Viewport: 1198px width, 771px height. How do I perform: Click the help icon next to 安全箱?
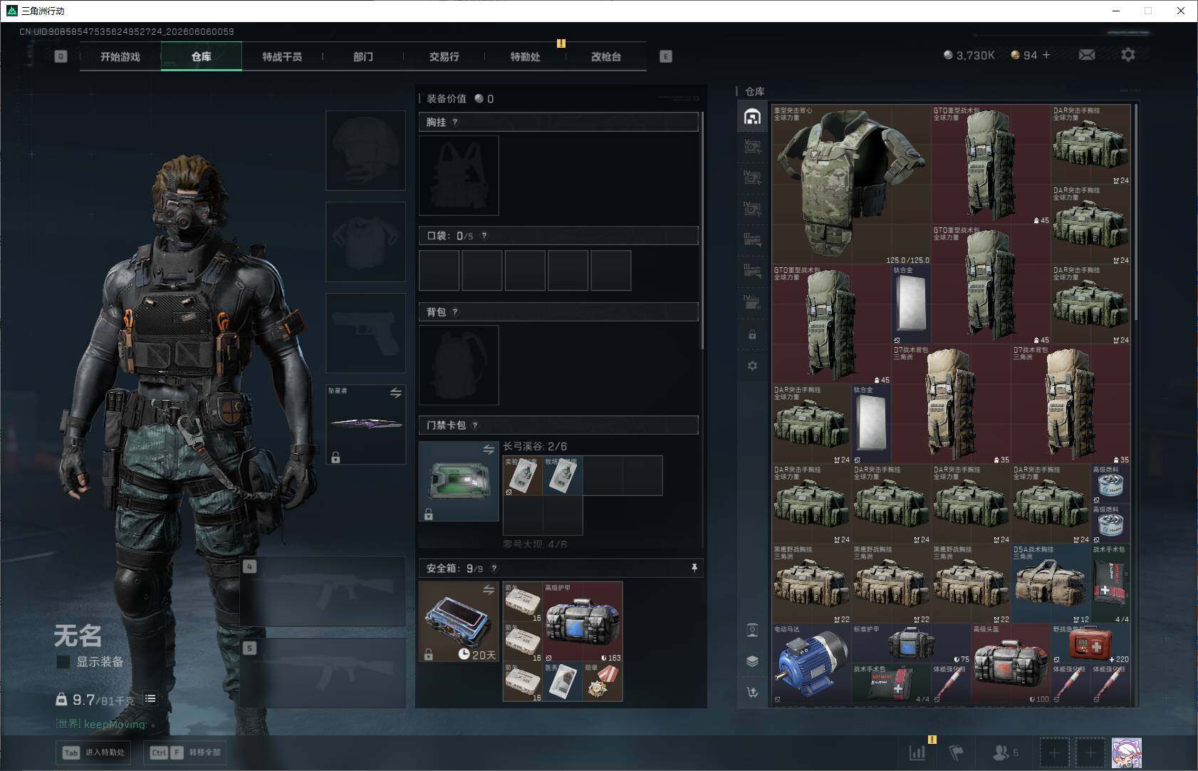tap(494, 569)
